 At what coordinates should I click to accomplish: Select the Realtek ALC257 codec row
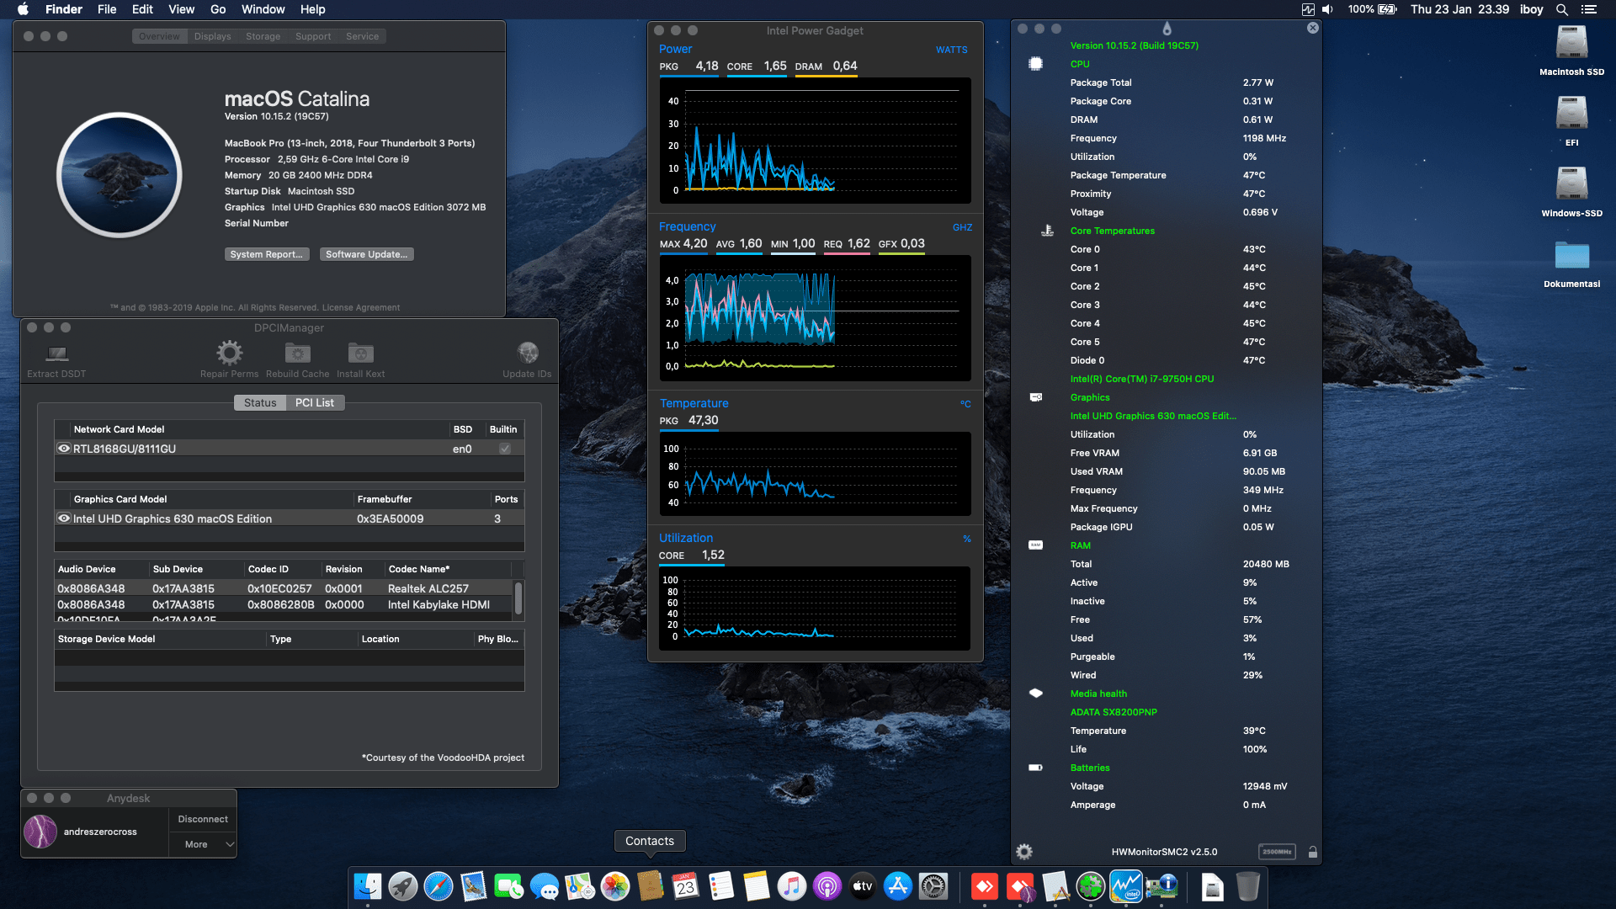pyautogui.click(x=284, y=588)
